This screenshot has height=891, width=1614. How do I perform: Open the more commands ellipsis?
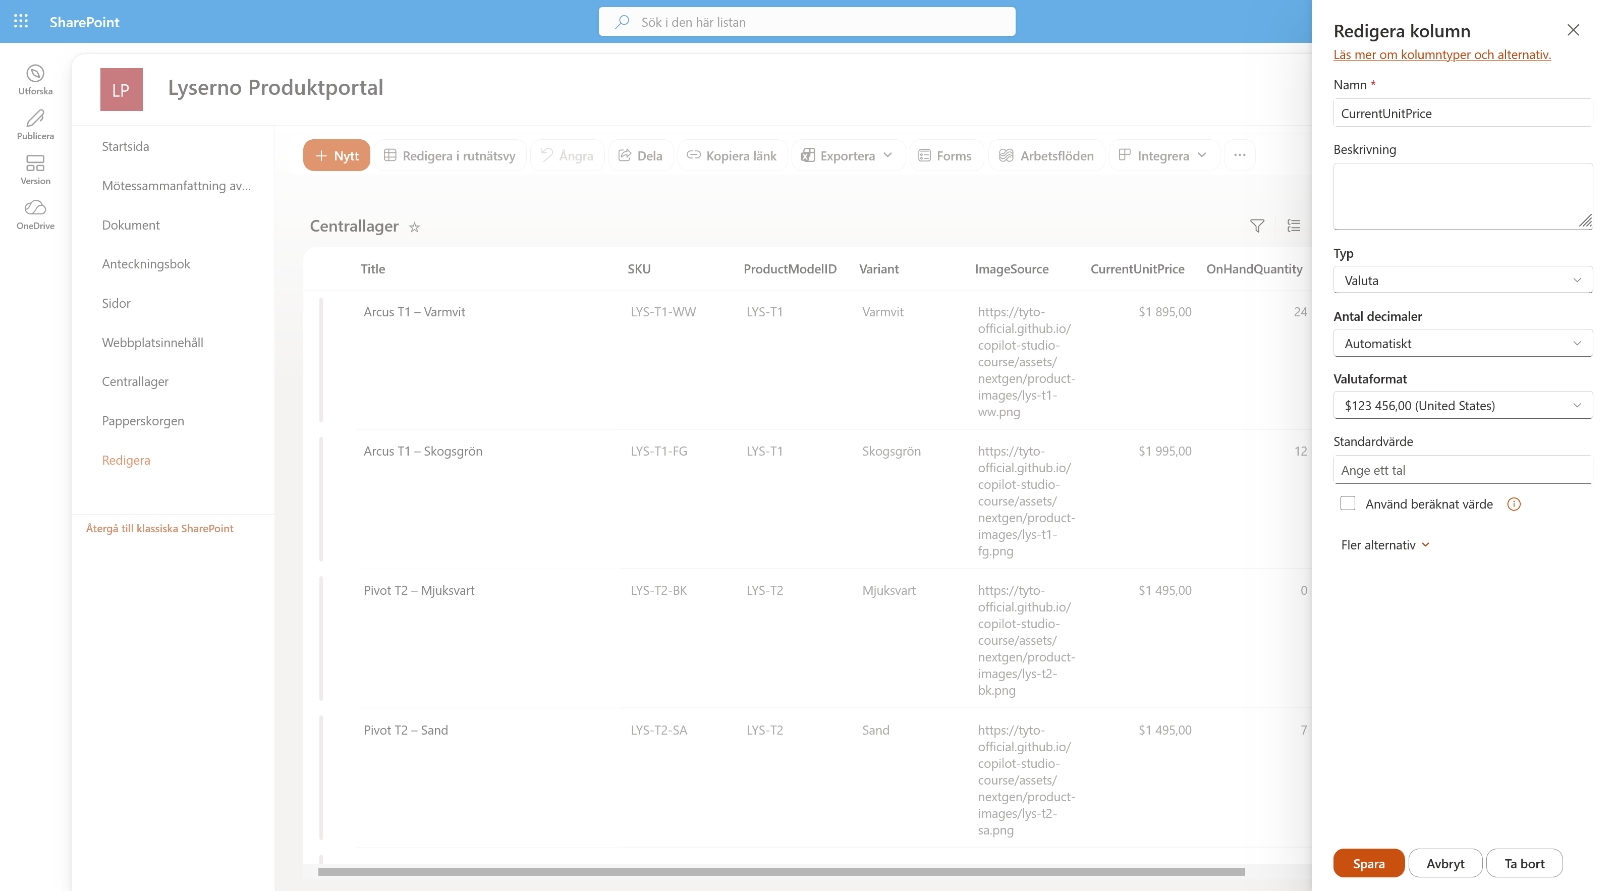[x=1239, y=155]
